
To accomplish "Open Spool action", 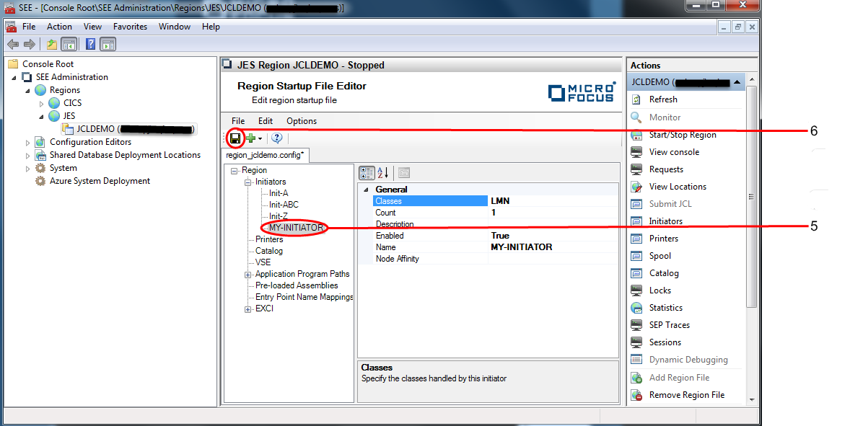I will (660, 256).
